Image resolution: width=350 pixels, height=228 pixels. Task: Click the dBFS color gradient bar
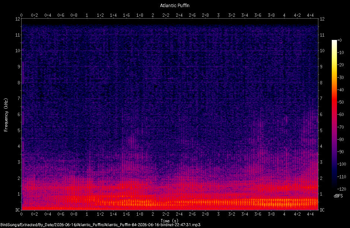click(x=334, y=114)
